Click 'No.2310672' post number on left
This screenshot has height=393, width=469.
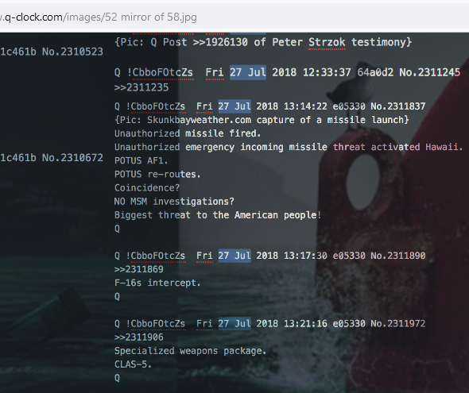point(72,158)
